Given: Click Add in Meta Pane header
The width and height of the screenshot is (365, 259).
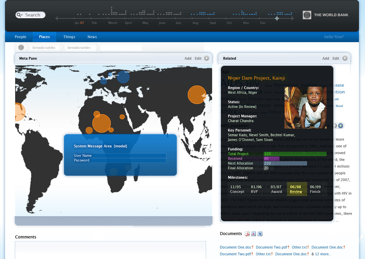Looking at the screenshot, I should (x=188, y=58).
